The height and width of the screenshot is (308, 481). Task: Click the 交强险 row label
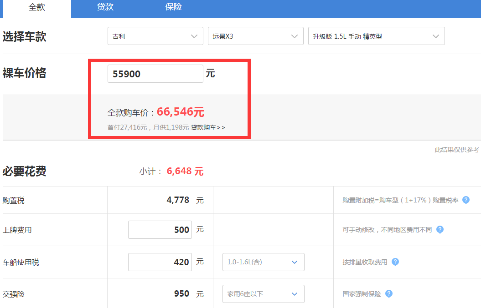(x=14, y=294)
